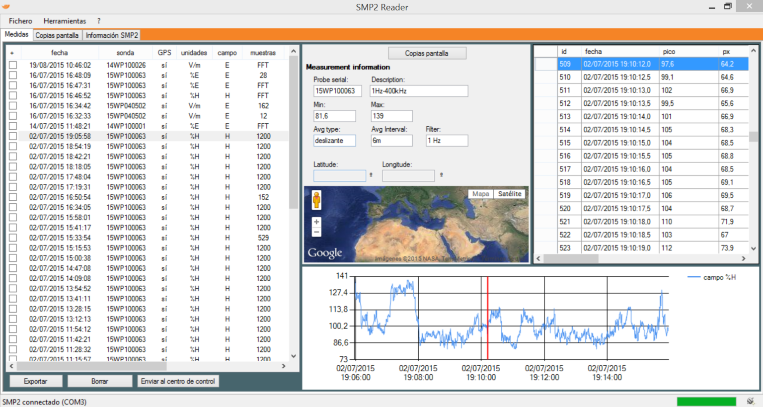The height and width of the screenshot is (407, 763).
Task: Zoom out the map with minus button
Action: tap(316, 232)
